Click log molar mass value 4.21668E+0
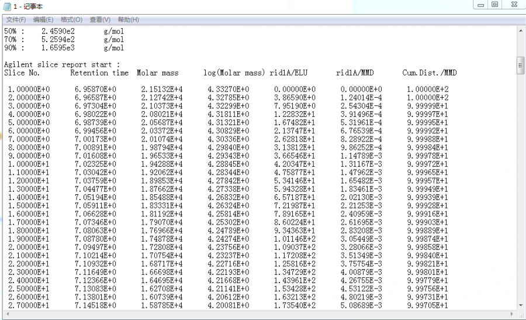The height and width of the screenshot is (320, 526). tap(228, 280)
